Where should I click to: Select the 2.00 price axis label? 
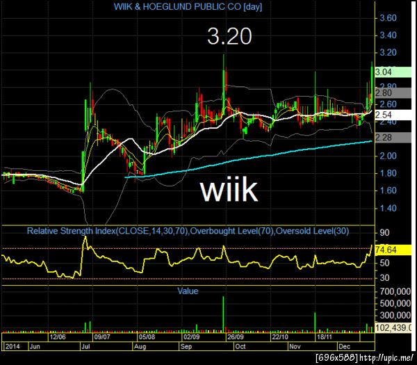coord(388,156)
